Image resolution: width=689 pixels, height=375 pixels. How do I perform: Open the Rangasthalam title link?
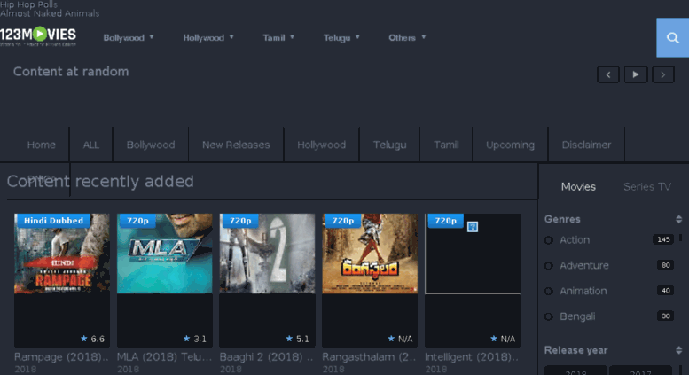tap(370, 357)
